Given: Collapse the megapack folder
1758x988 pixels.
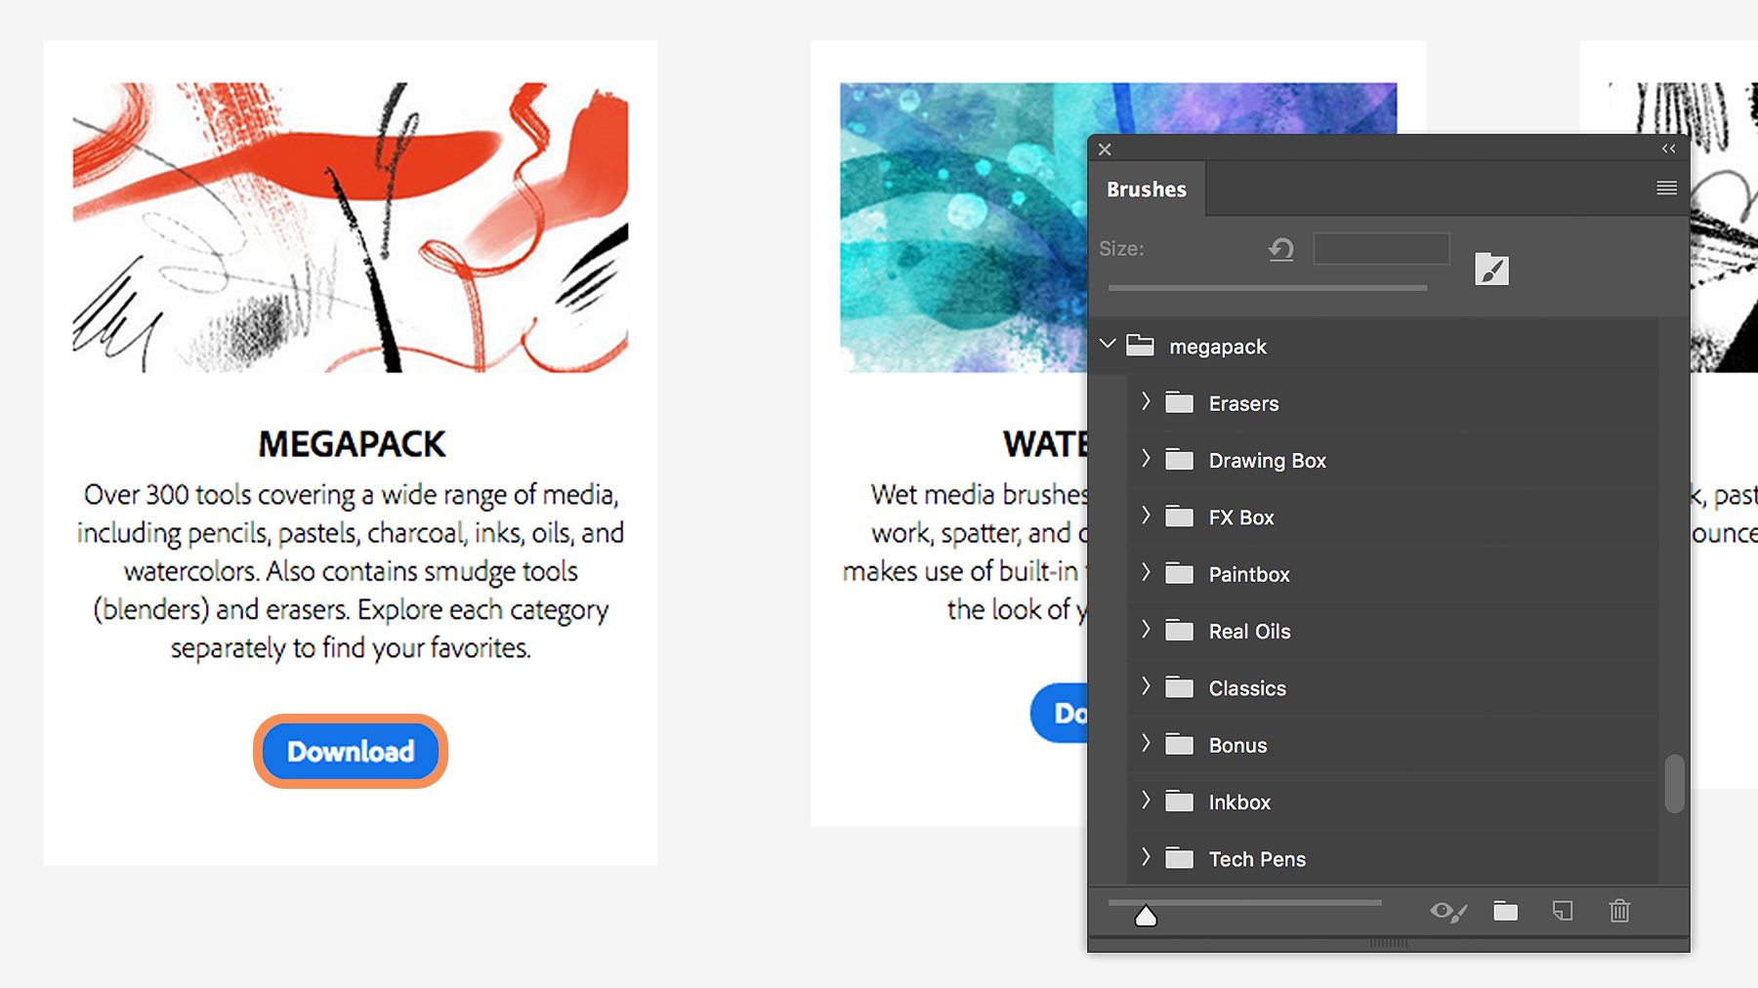Looking at the screenshot, I should 1108,344.
